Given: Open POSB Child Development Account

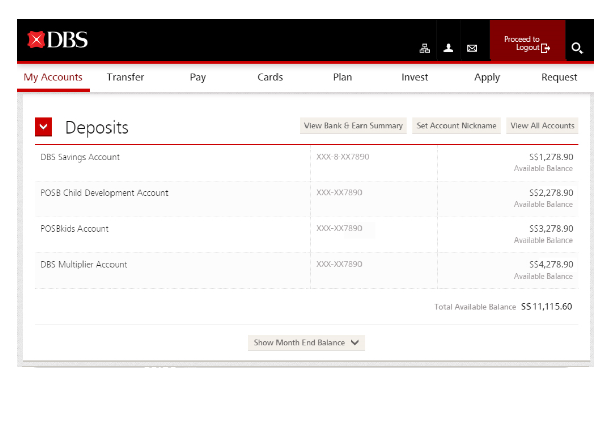Looking at the screenshot, I should click(x=104, y=193).
